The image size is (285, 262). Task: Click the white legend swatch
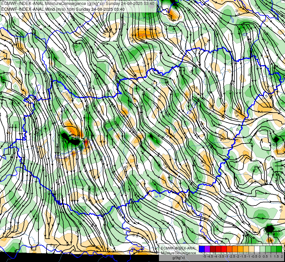(x=257, y=249)
